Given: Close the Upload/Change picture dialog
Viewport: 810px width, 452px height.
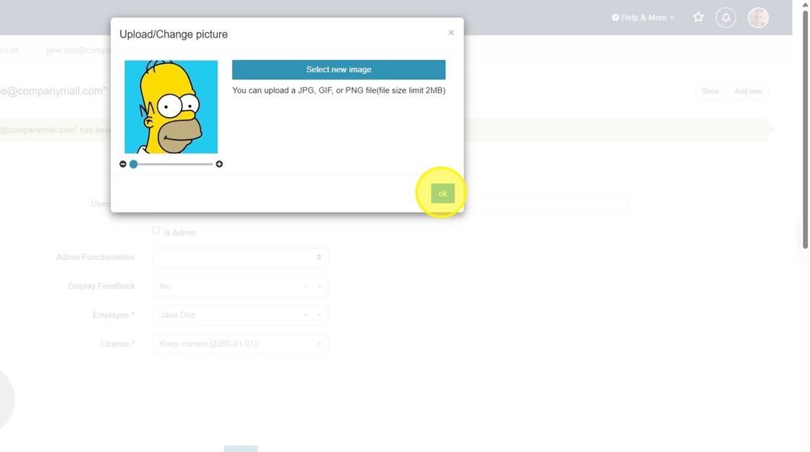Looking at the screenshot, I should click(x=451, y=33).
